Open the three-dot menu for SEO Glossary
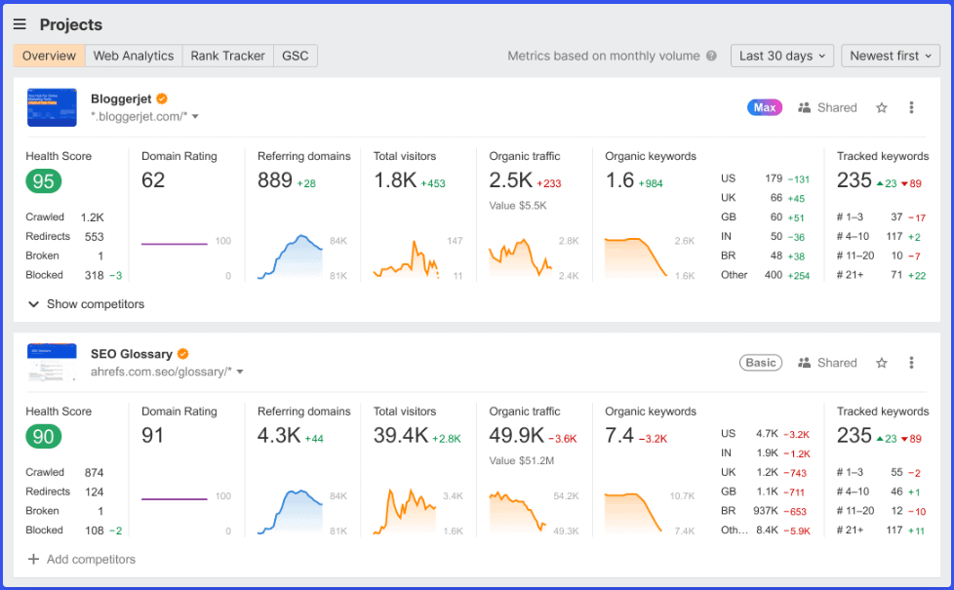Image resolution: width=954 pixels, height=590 pixels. (911, 362)
